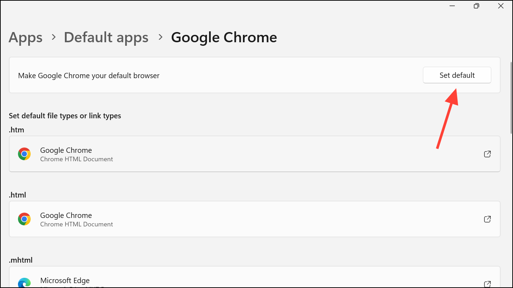Minimize the Settings window

point(452,6)
